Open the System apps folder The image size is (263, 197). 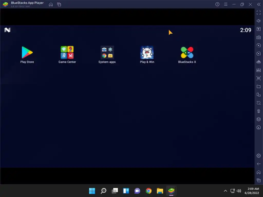(x=107, y=55)
